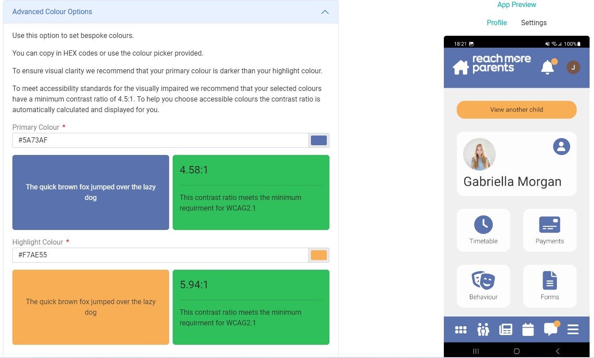This screenshot has height=358, width=594.
Task: Collapse the Advanced Colour Options panel
Action: point(325,12)
